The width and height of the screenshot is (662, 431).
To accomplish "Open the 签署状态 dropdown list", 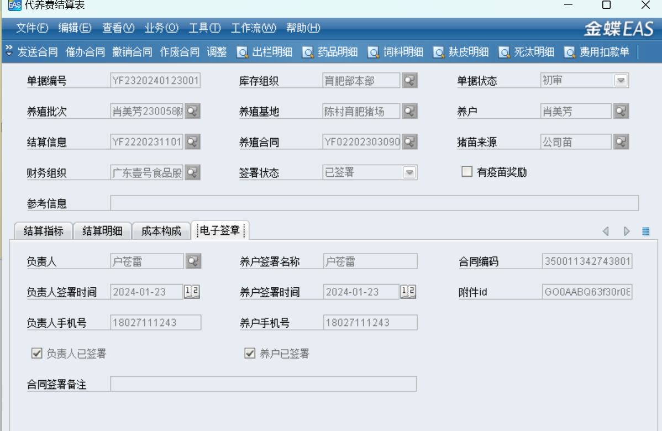I will tap(409, 173).
